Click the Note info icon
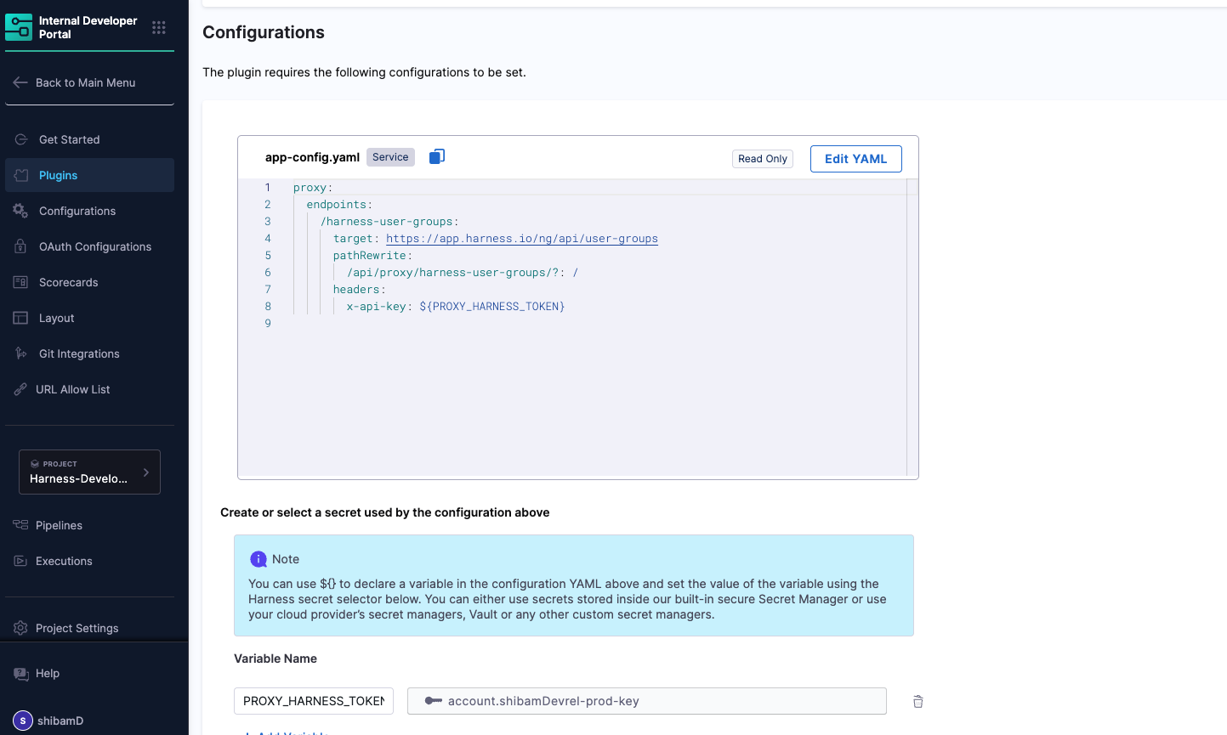The image size is (1227, 735). 258,559
